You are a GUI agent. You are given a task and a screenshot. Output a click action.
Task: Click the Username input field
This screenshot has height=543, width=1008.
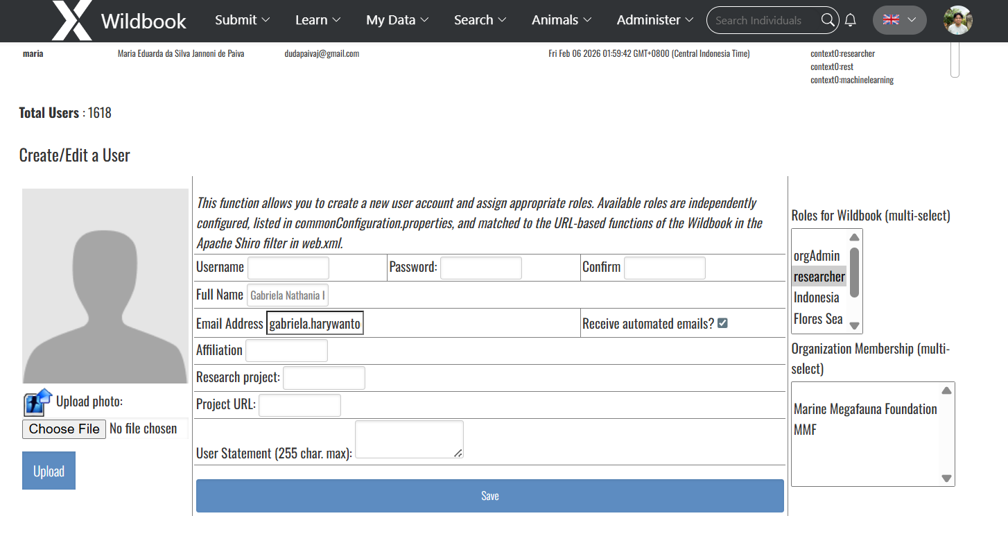(288, 268)
